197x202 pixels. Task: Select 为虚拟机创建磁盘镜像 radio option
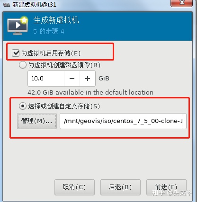click(23, 65)
